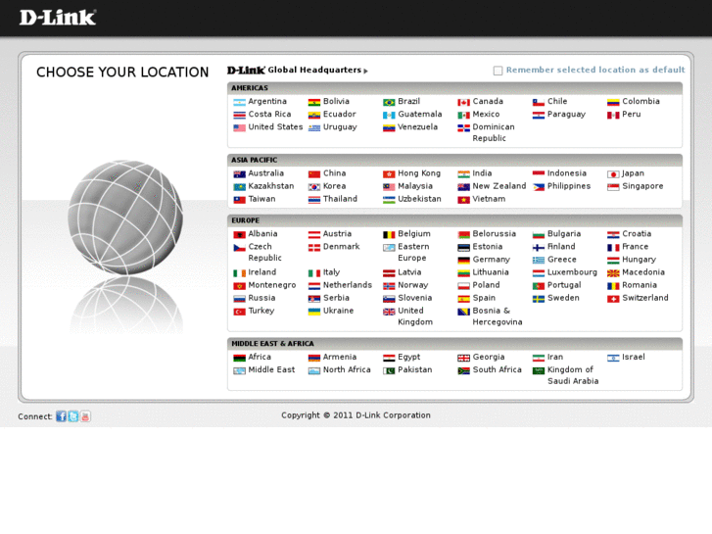Open the Kazakhstan link
712x534 pixels.
click(271, 186)
